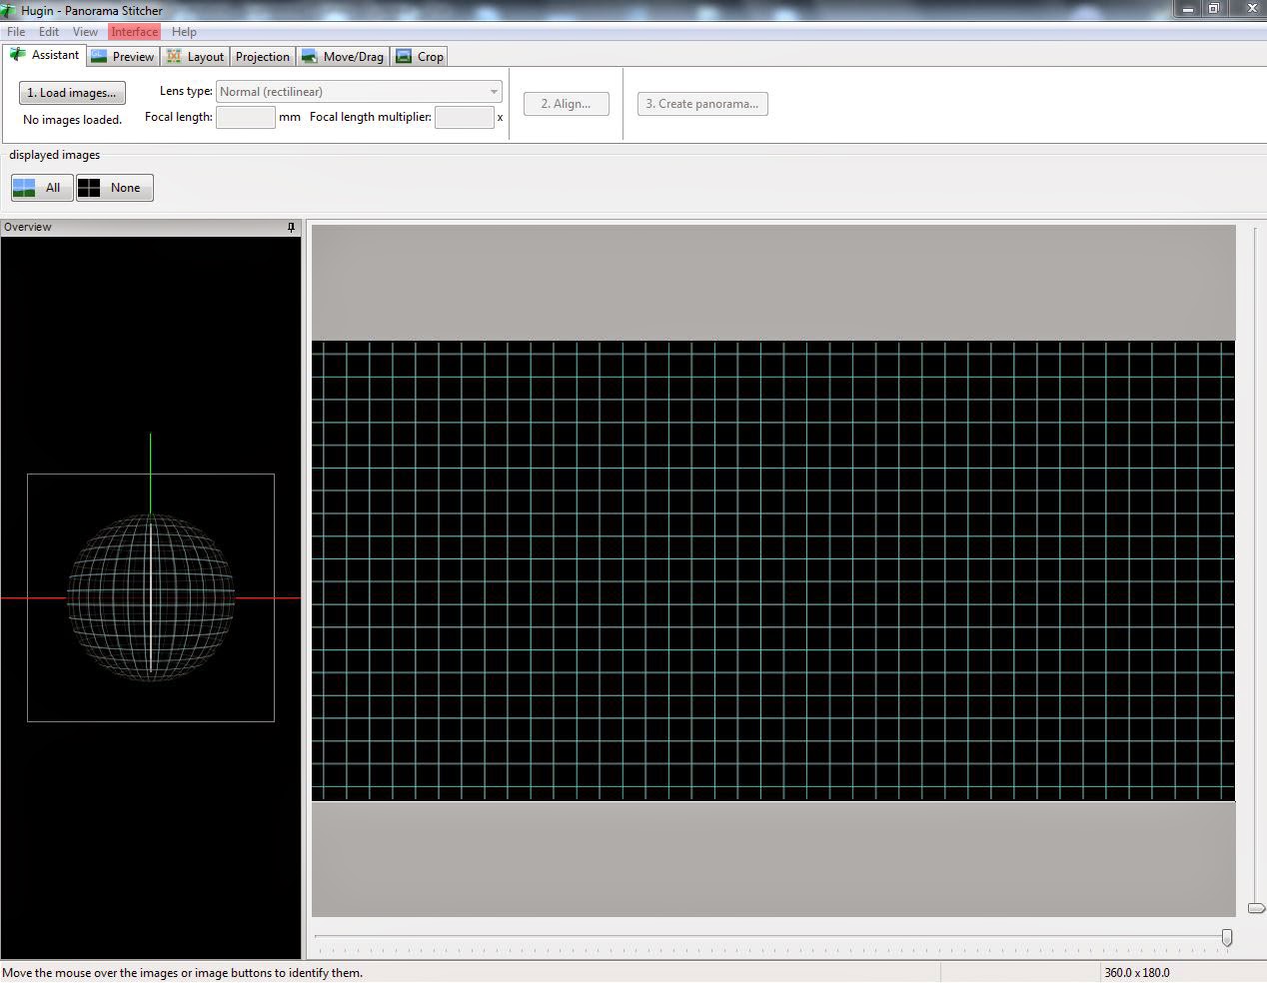
Task: Click the Create panorama button
Action: [x=701, y=103]
